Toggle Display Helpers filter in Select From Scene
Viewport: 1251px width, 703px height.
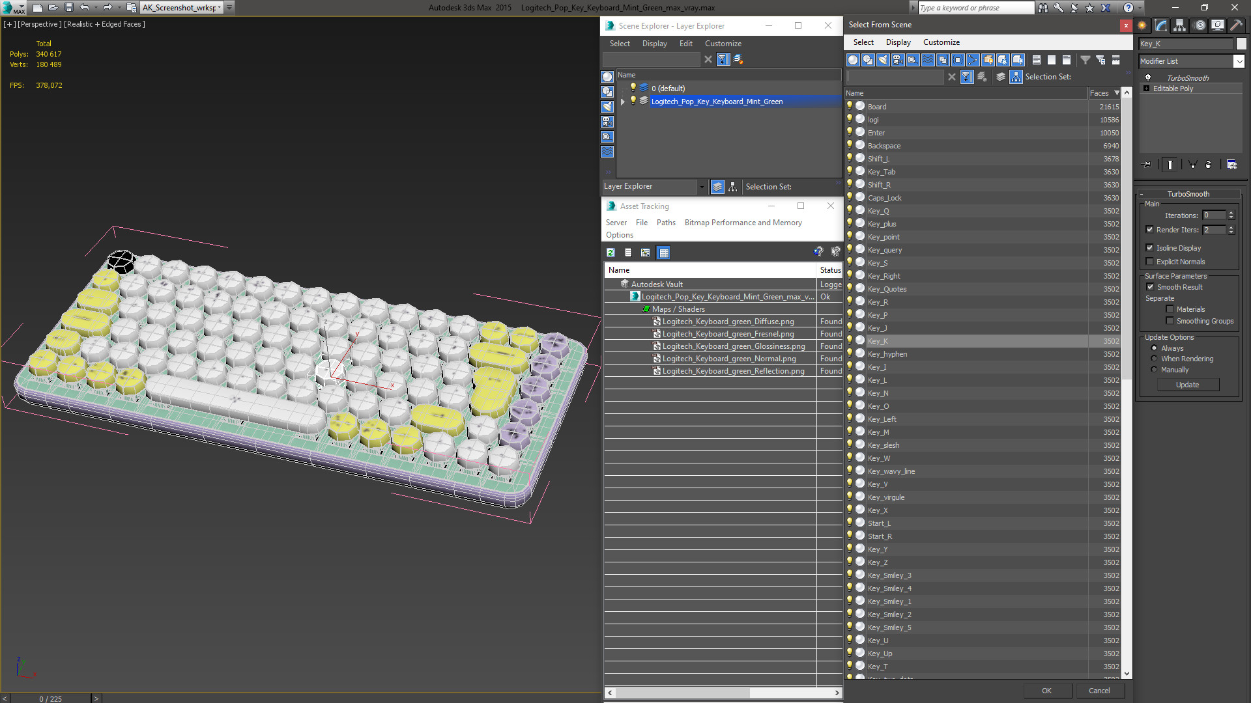(913, 60)
